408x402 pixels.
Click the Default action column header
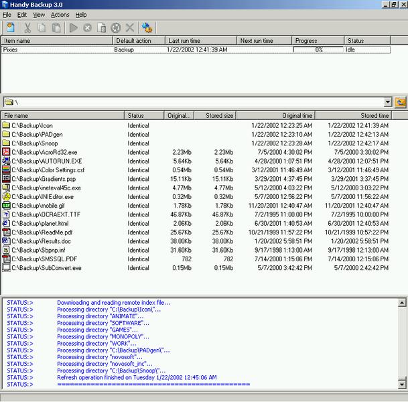coord(139,41)
